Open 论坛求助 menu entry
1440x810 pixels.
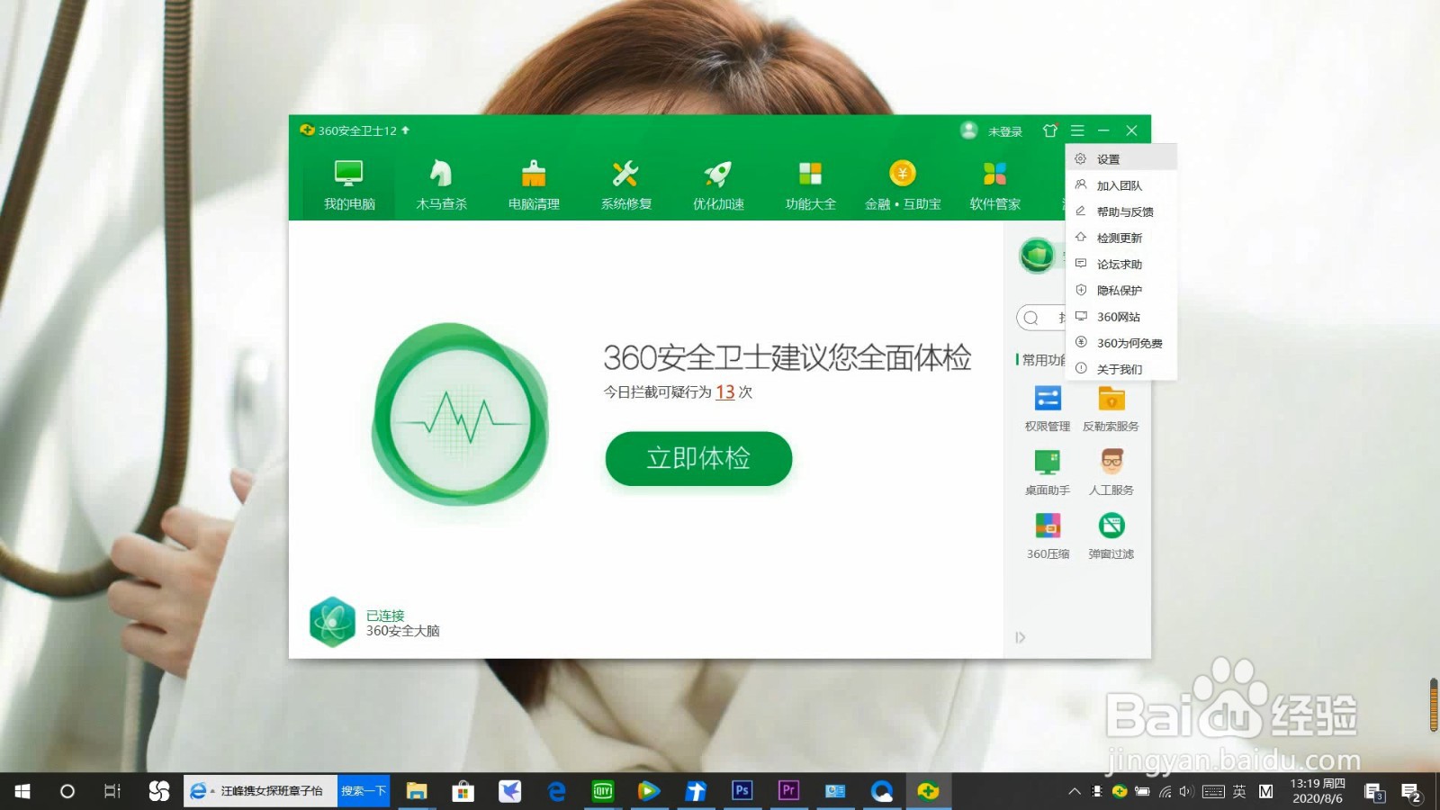(x=1121, y=264)
